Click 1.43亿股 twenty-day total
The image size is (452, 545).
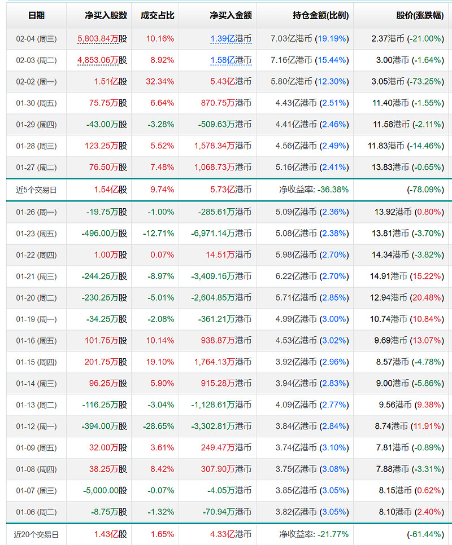click(x=111, y=535)
